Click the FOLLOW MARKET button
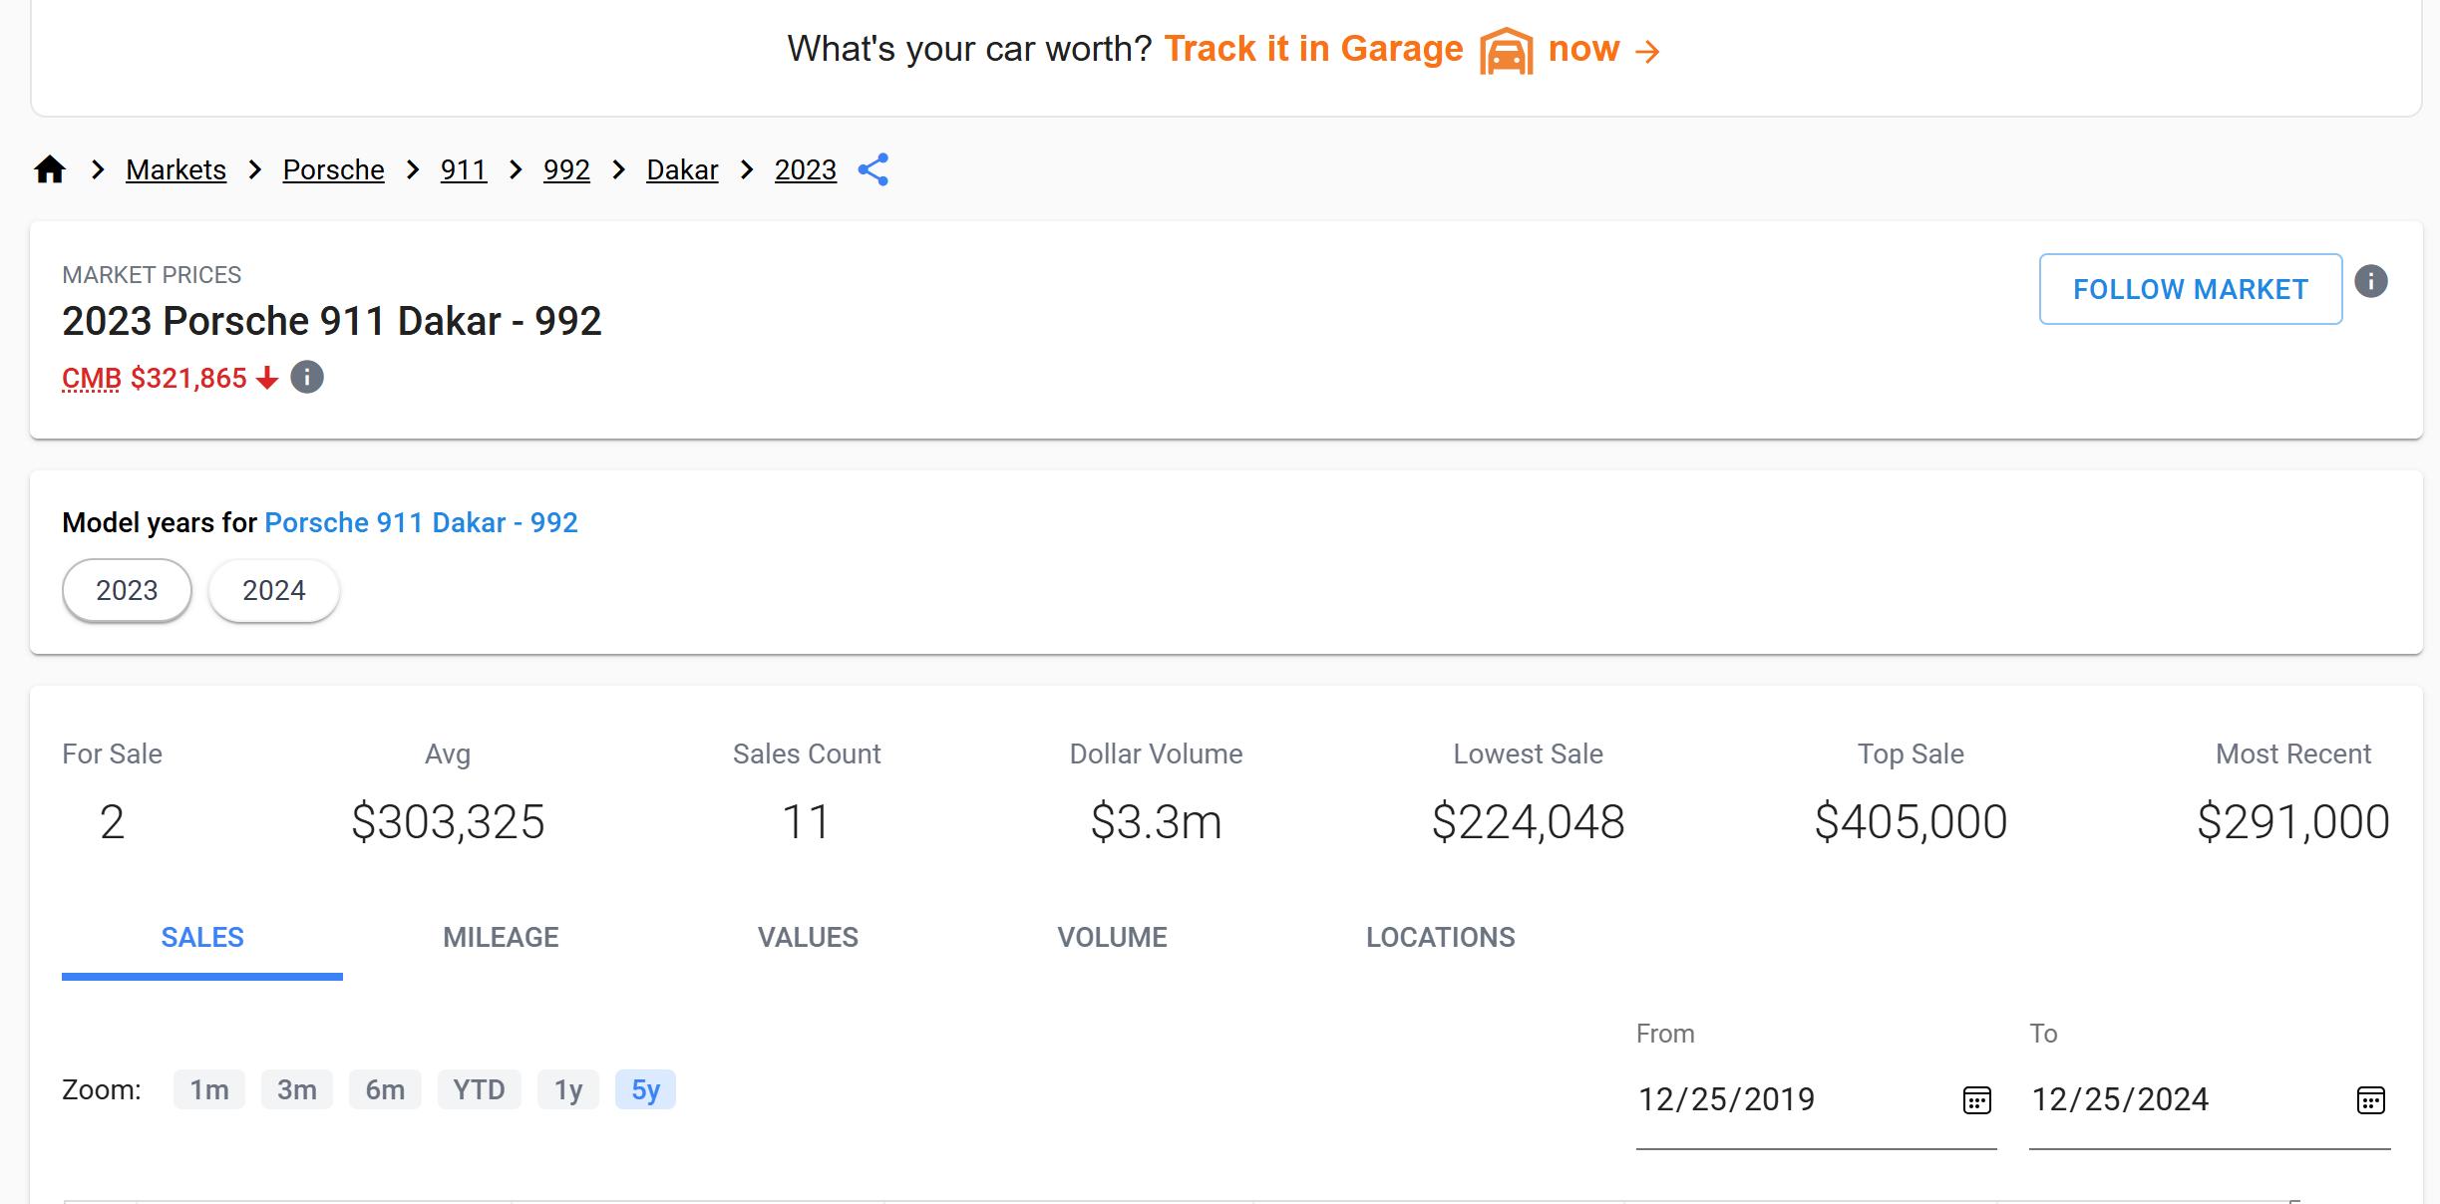Screen dimensions: 2440x1204 pyautogui.click(x=2190, y=289)
